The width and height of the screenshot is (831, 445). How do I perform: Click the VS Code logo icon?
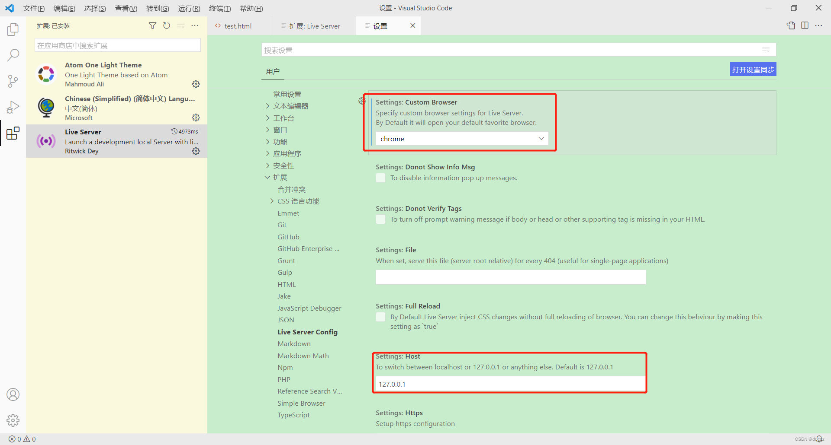coord(10,8)
